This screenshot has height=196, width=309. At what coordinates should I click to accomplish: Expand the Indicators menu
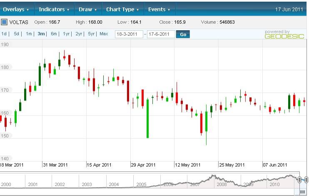pos(54,9)
